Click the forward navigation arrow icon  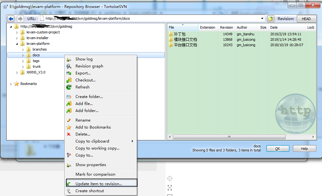(x=20, y=19)
